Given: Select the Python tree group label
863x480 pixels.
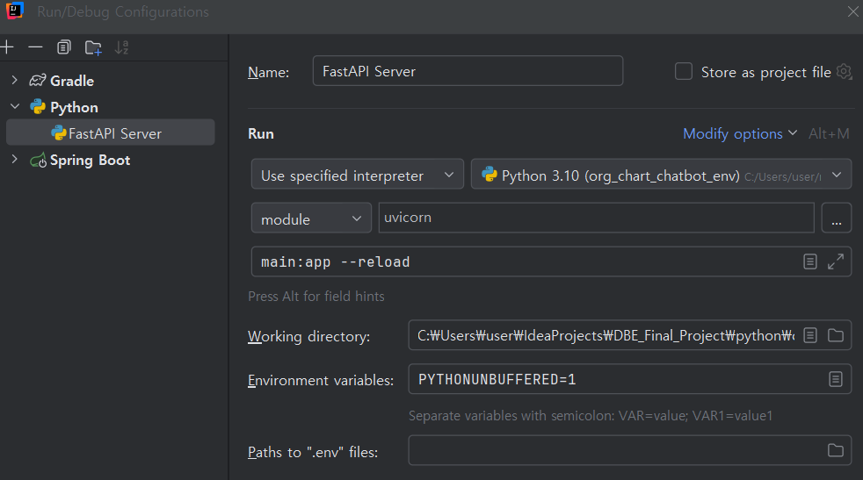Looking at the screenshot, I should (74, 107).
